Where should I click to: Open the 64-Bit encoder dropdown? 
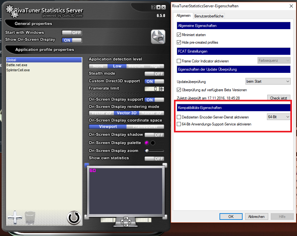pyautogui.click(x=278, y=117)
